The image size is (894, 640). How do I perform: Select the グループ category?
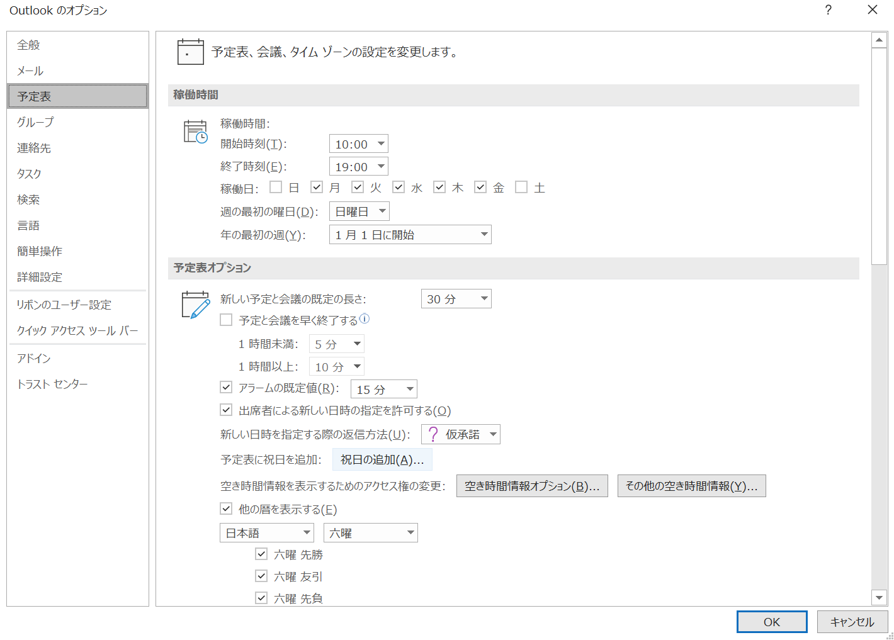(78, 122)
